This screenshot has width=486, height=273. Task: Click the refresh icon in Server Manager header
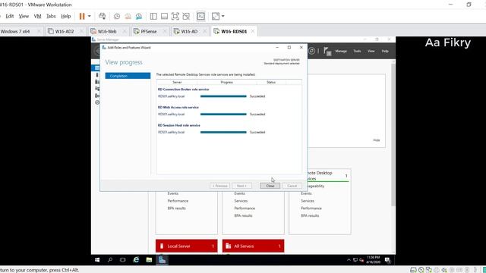[x=311, y=51]
